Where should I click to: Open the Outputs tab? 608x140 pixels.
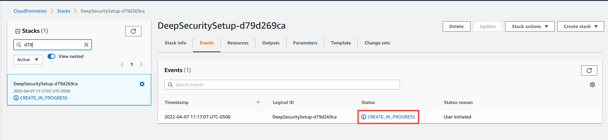tap(271, 43)
